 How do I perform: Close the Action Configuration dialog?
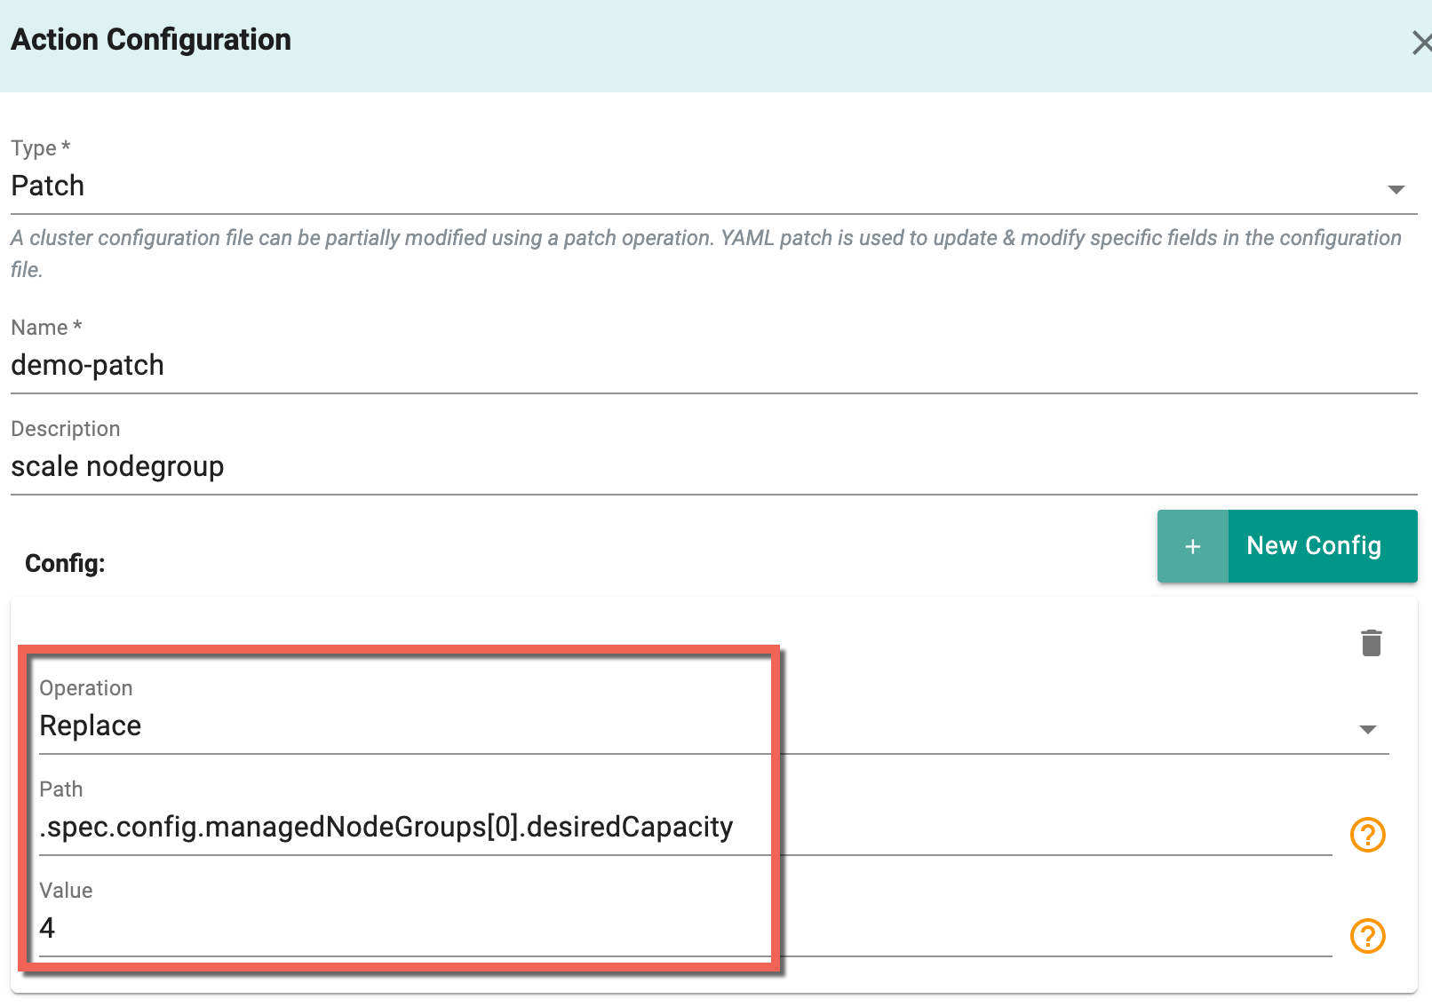click(1421, 43)
